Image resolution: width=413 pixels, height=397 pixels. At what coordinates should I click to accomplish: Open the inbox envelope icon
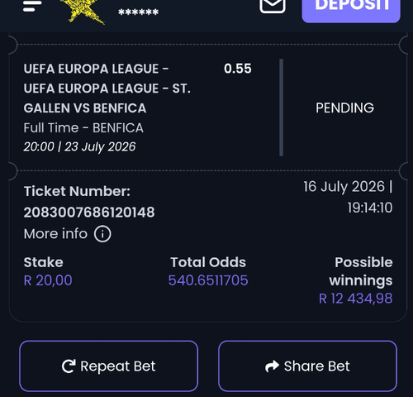[273, 6]
